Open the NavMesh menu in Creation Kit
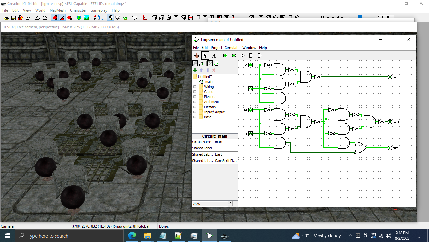 [58, 10]
